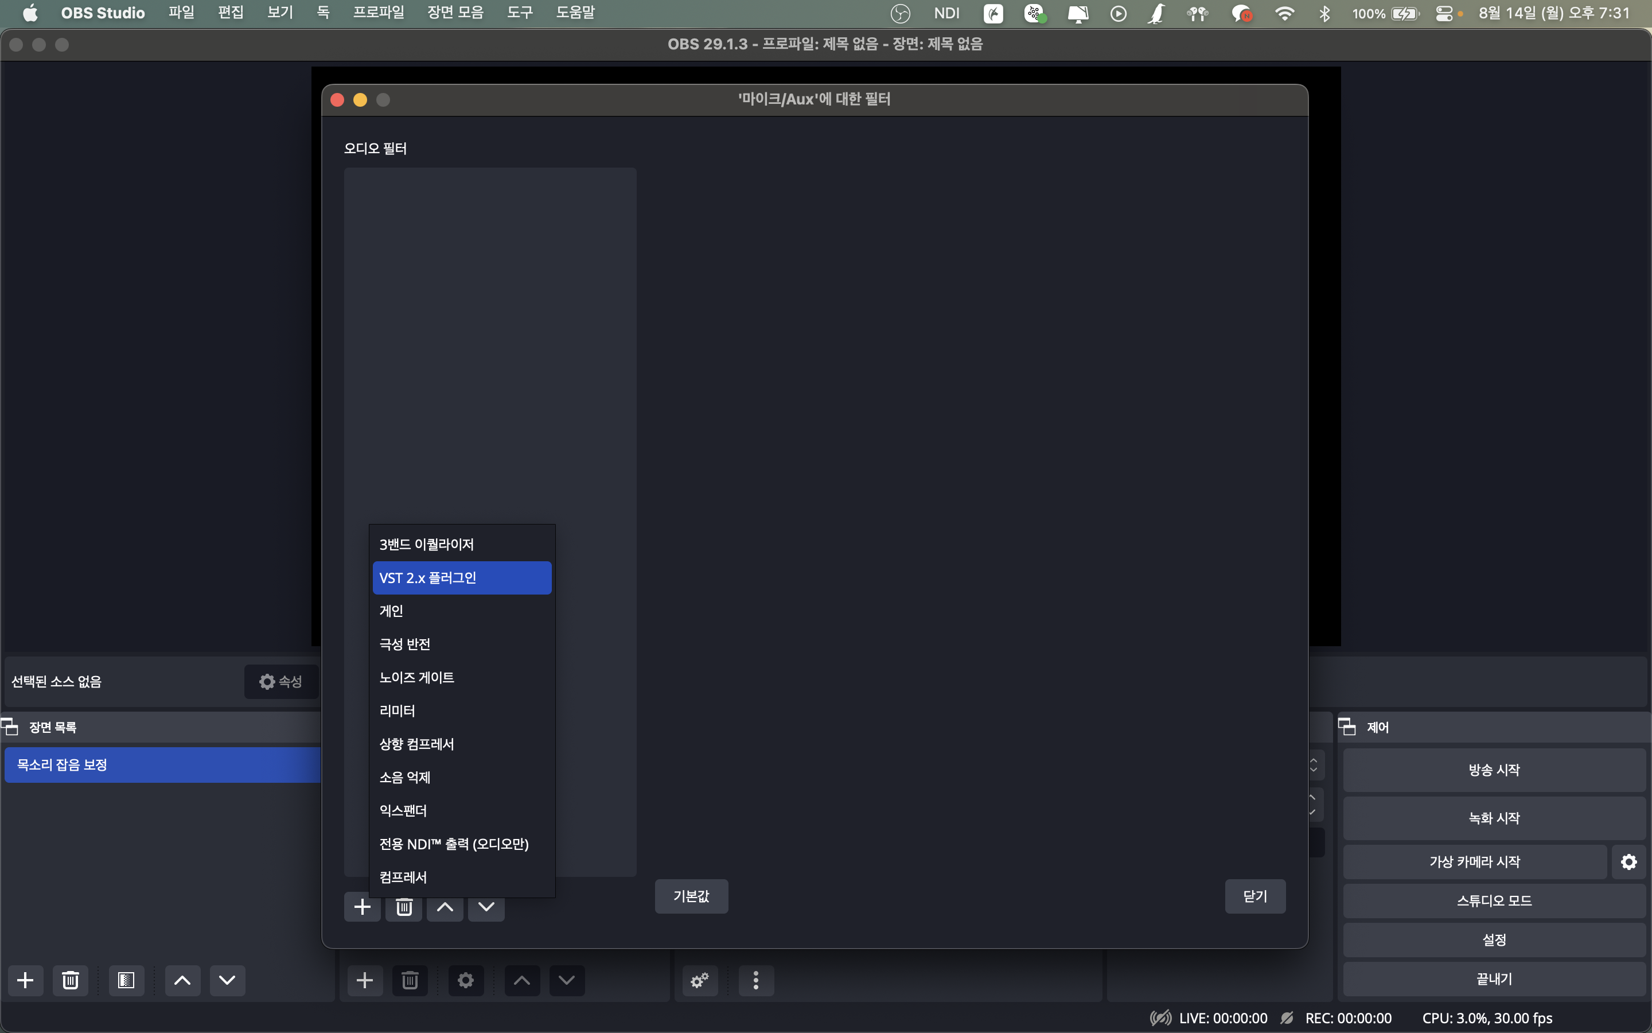
Task: Move source up arrow in sources dock
Action: pyautogui.click(x=522, y=980)
